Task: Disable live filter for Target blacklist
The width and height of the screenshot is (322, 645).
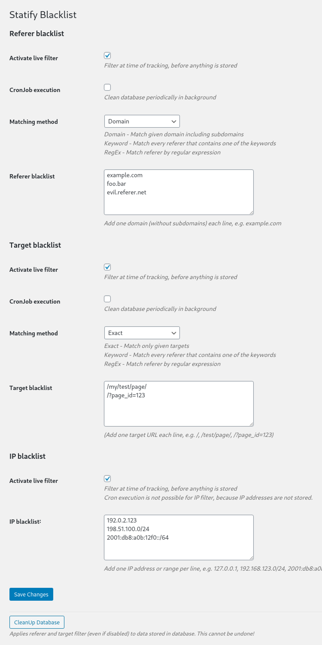Action: click(107, 267)
